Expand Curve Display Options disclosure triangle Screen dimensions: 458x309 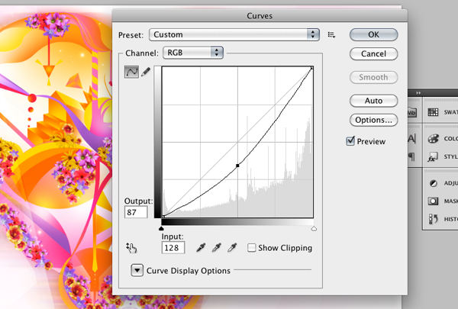click(137, 270)
